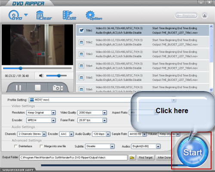Mute audio with the speaker icon
Image resolution: width=215 pixels, height=172 pixels.
(x=41, y=76)
